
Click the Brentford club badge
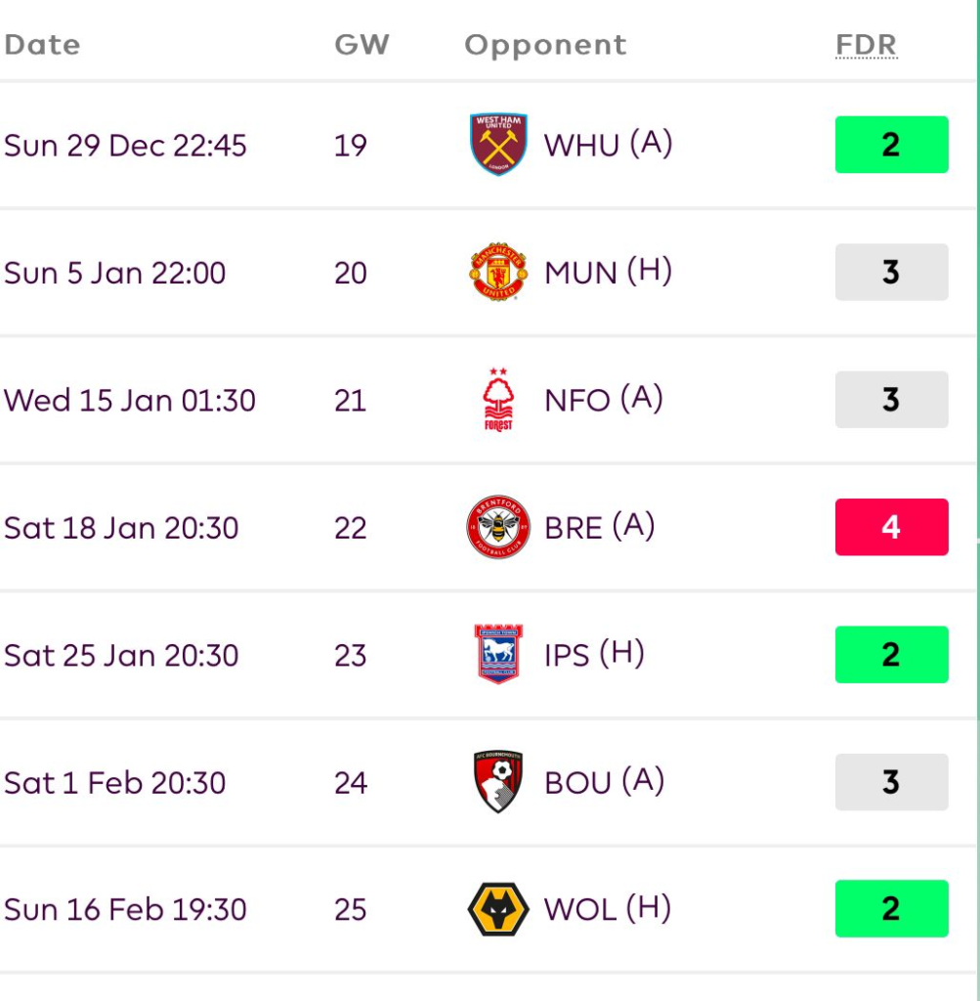498,527
